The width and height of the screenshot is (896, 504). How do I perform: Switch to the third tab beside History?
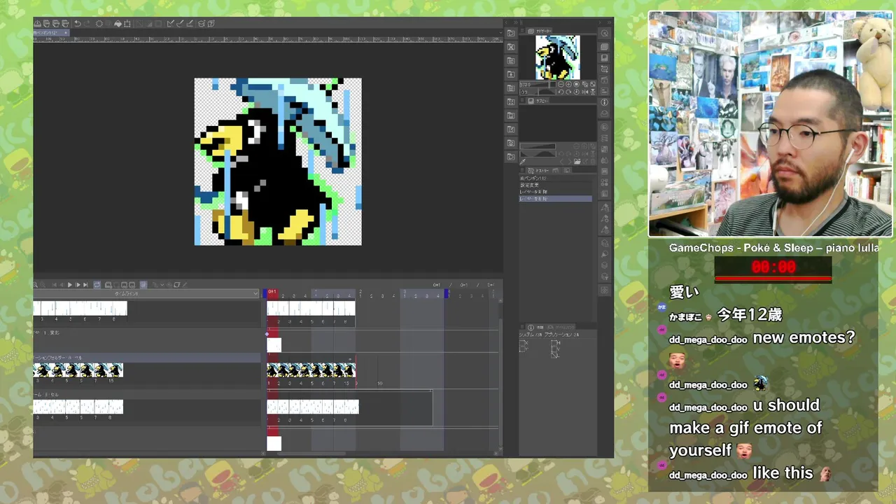tap(566, 171)
